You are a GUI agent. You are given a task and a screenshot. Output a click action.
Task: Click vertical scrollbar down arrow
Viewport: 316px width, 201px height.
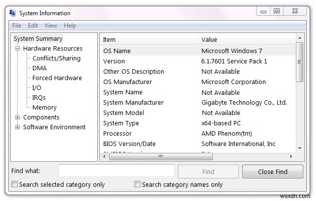(300, 148)
